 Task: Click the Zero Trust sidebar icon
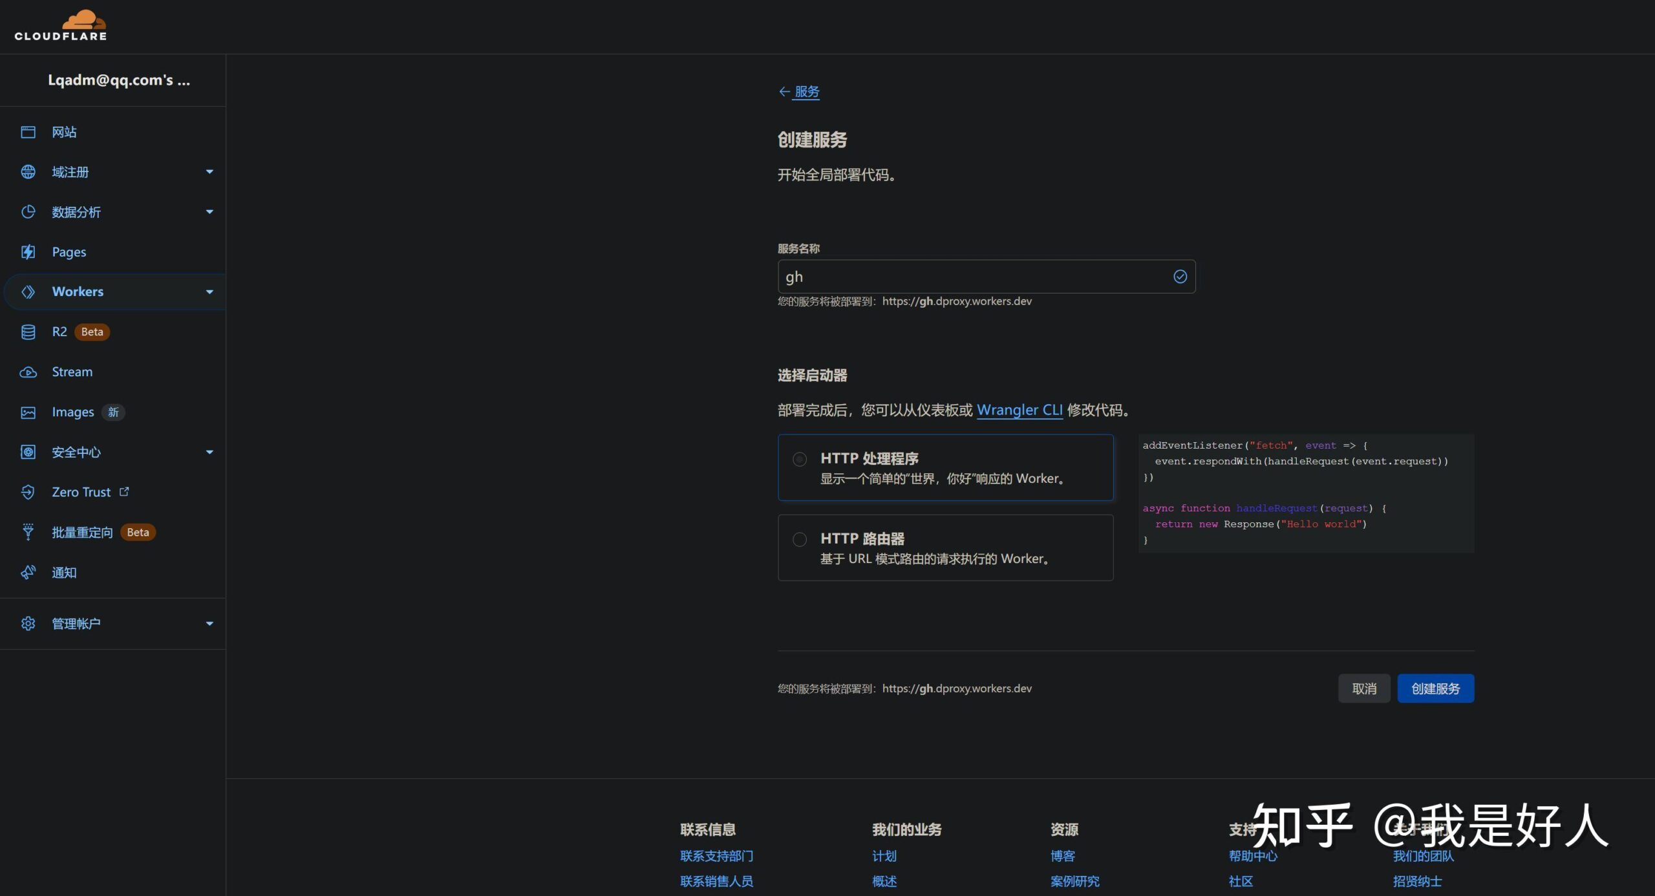tap(28, 492)
